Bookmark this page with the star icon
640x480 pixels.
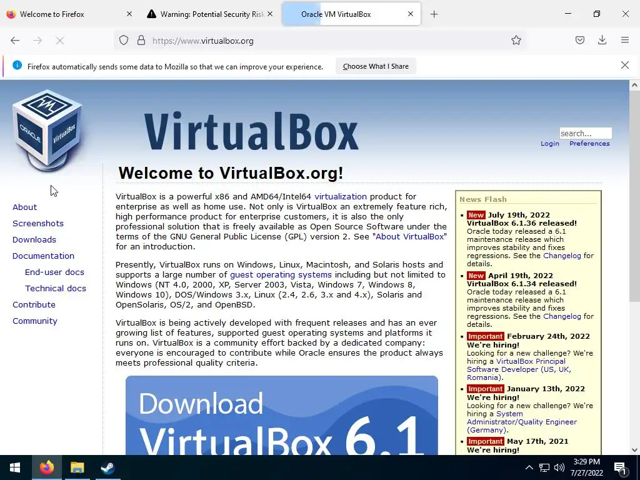tap(516, 40)
